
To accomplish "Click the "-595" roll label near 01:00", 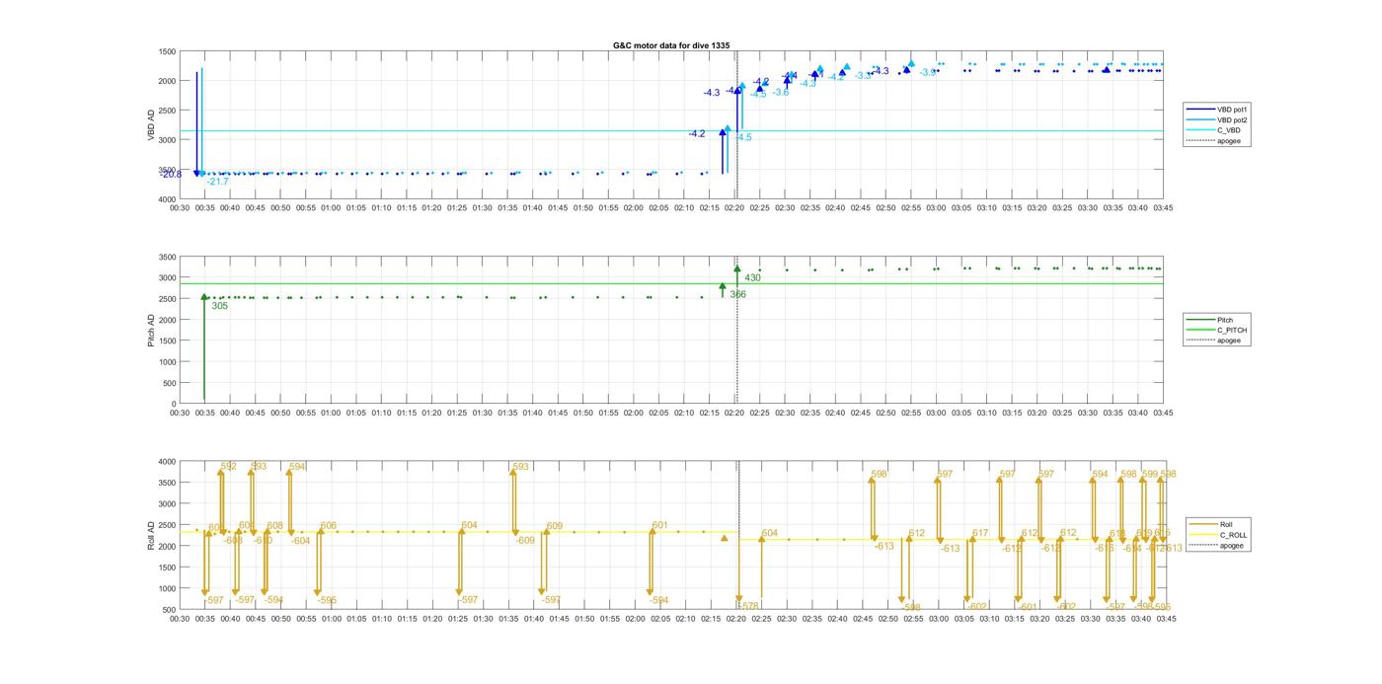I will [x=327, y=600].
